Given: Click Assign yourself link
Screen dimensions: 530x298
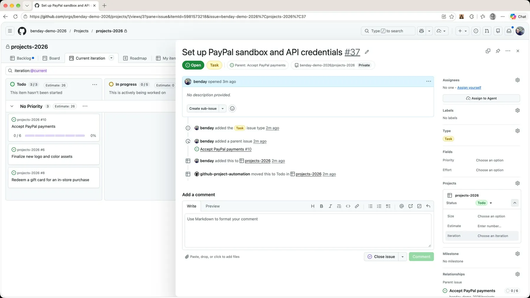Looking at the screenshot, I should (469, 87).
